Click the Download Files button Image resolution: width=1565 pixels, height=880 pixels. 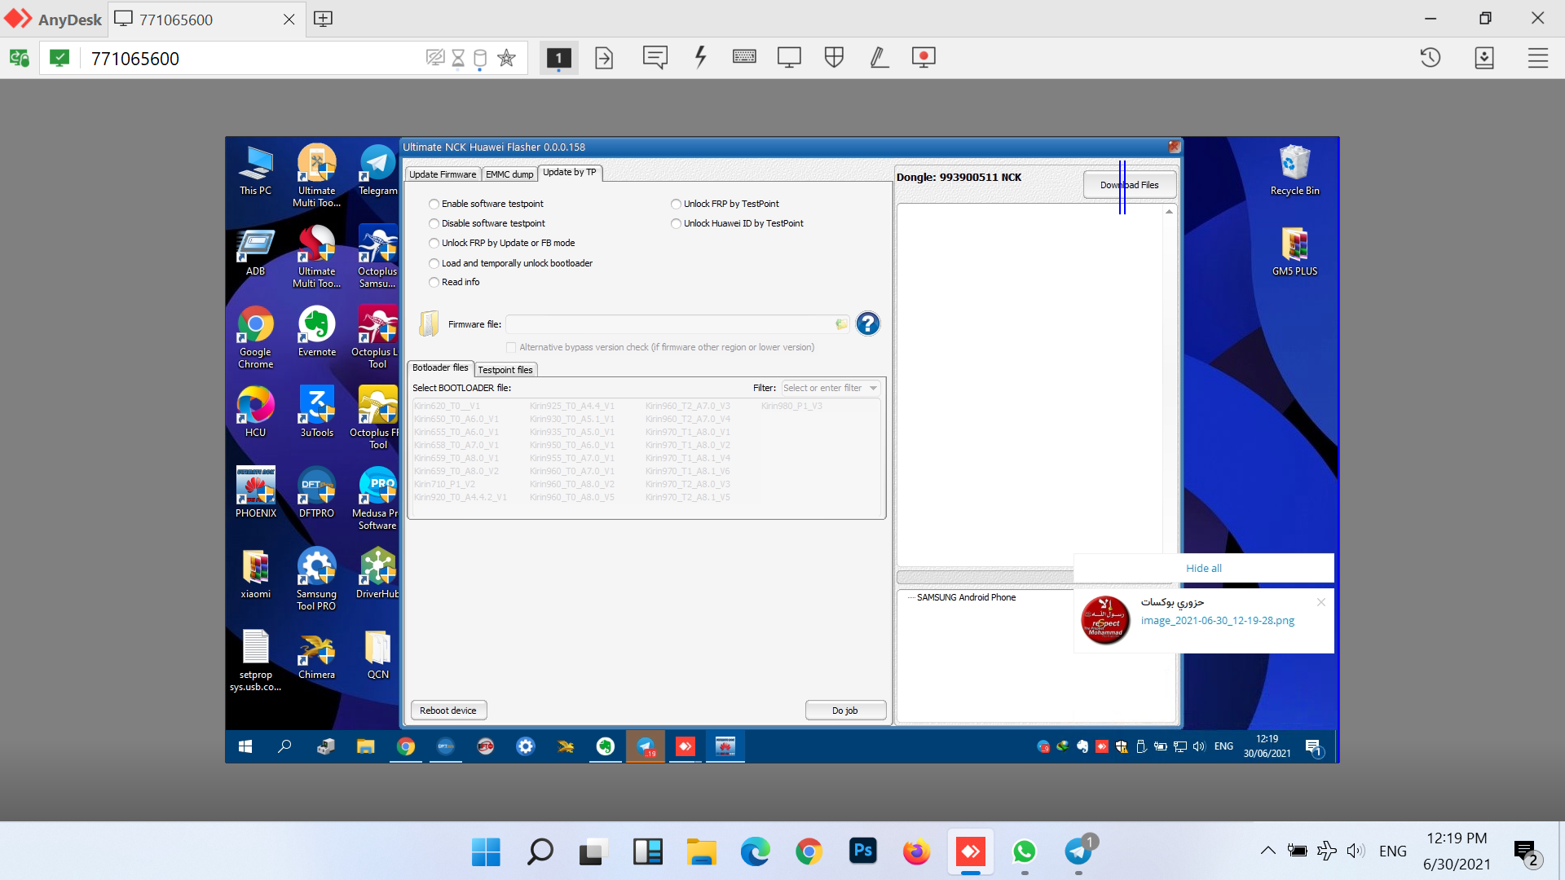[1130, 185]
